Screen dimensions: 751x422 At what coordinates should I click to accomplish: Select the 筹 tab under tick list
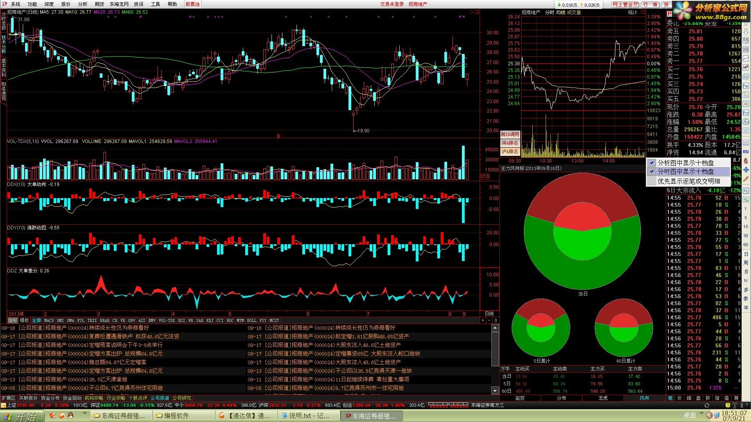[736, 398]
